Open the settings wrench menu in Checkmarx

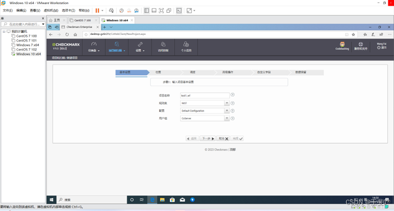click(140, 47)
